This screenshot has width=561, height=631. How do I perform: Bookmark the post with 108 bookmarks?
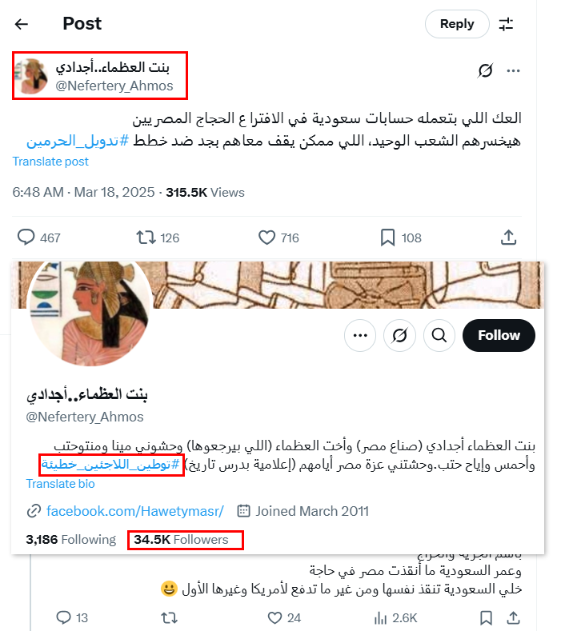[x=387, y=238]
